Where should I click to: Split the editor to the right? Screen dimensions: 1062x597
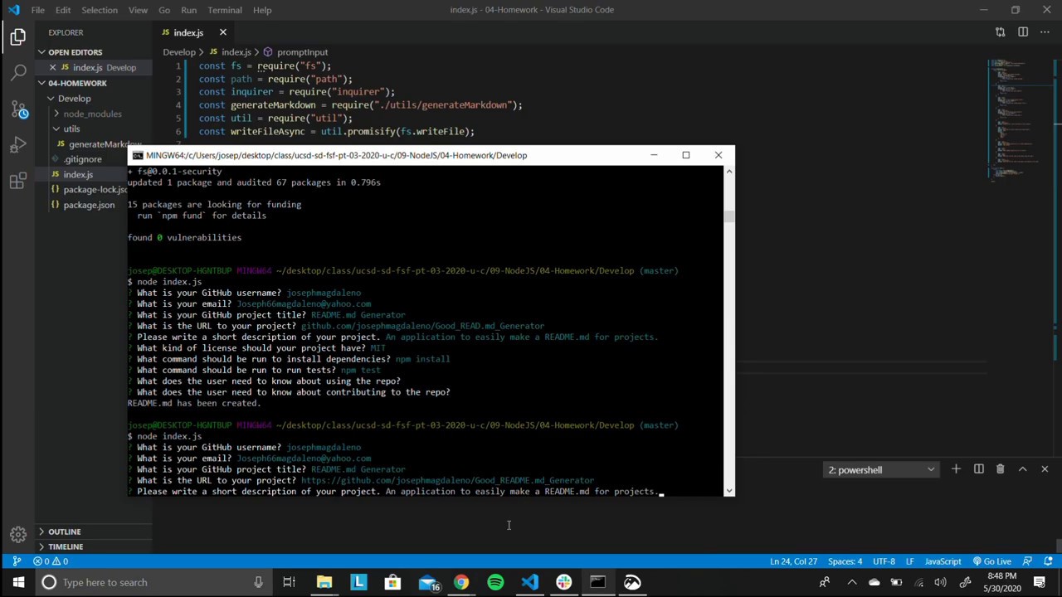(x=1022, y=32)
